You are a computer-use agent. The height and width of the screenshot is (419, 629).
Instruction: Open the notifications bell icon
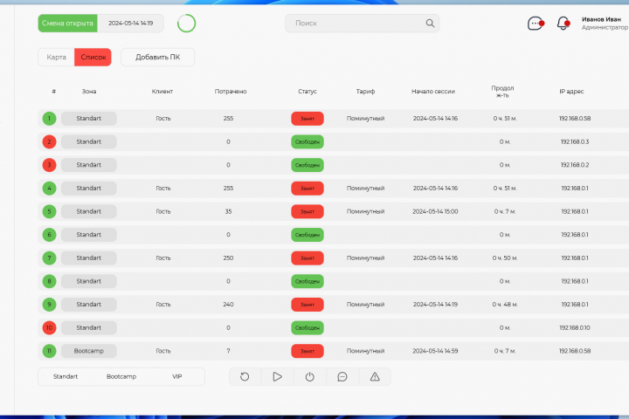pyautogui.click(x=563, y=24)
